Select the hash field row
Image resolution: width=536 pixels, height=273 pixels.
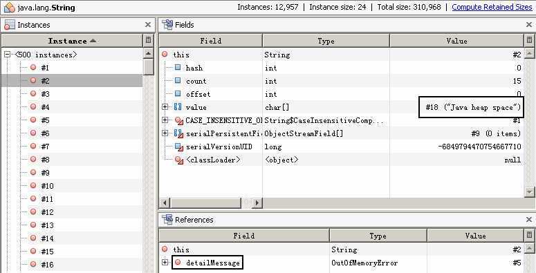[341, 68]
